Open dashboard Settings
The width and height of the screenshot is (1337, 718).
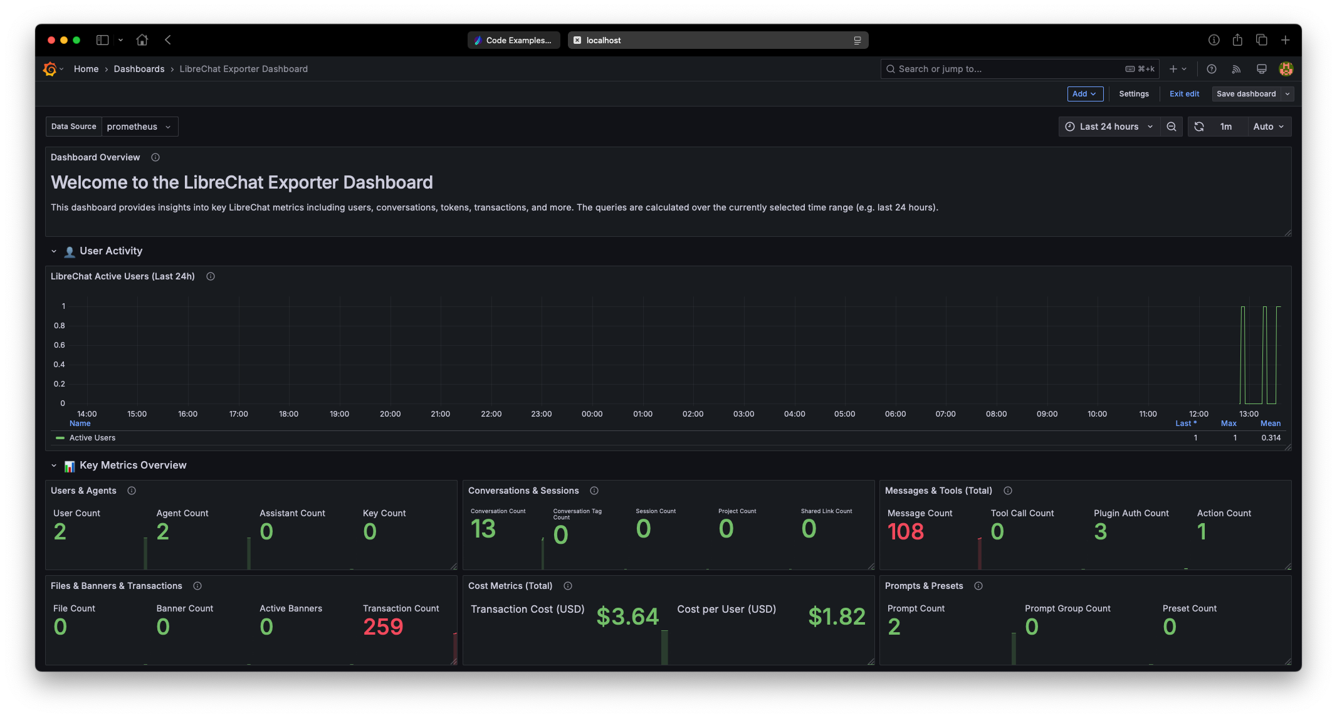coord(1134,94)
